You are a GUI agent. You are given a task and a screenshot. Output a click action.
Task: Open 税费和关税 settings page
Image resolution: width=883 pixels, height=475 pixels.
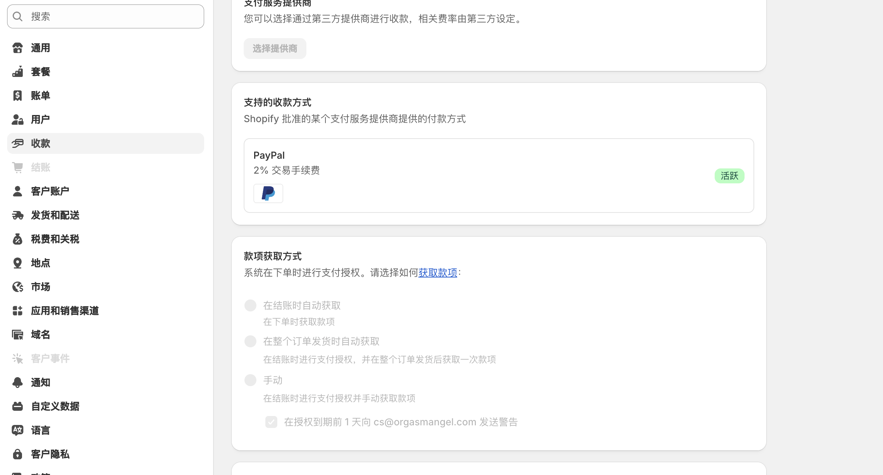55,239
